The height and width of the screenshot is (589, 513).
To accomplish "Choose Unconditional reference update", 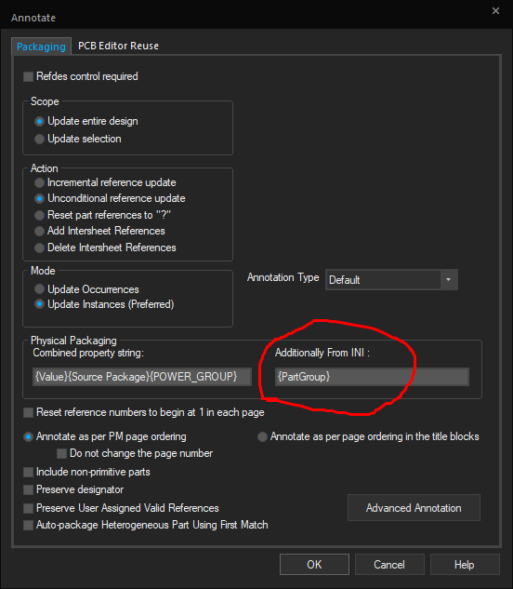I will click(39, 198).
